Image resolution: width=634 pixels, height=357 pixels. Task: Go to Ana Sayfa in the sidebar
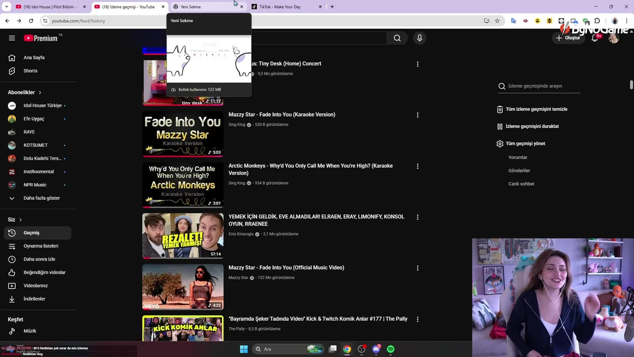(x=38, y=58)
